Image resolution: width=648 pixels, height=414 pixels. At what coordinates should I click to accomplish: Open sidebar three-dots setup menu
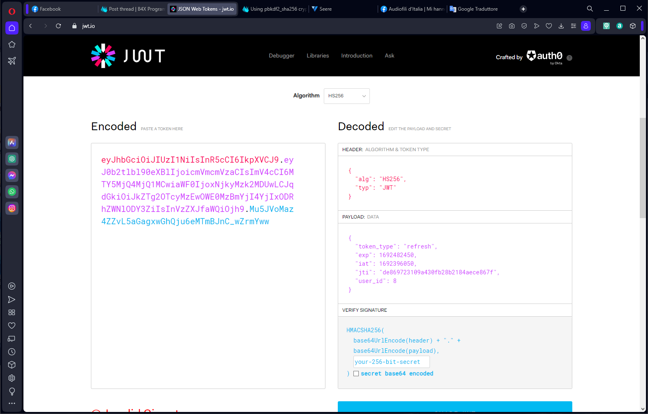pos(12,403)
